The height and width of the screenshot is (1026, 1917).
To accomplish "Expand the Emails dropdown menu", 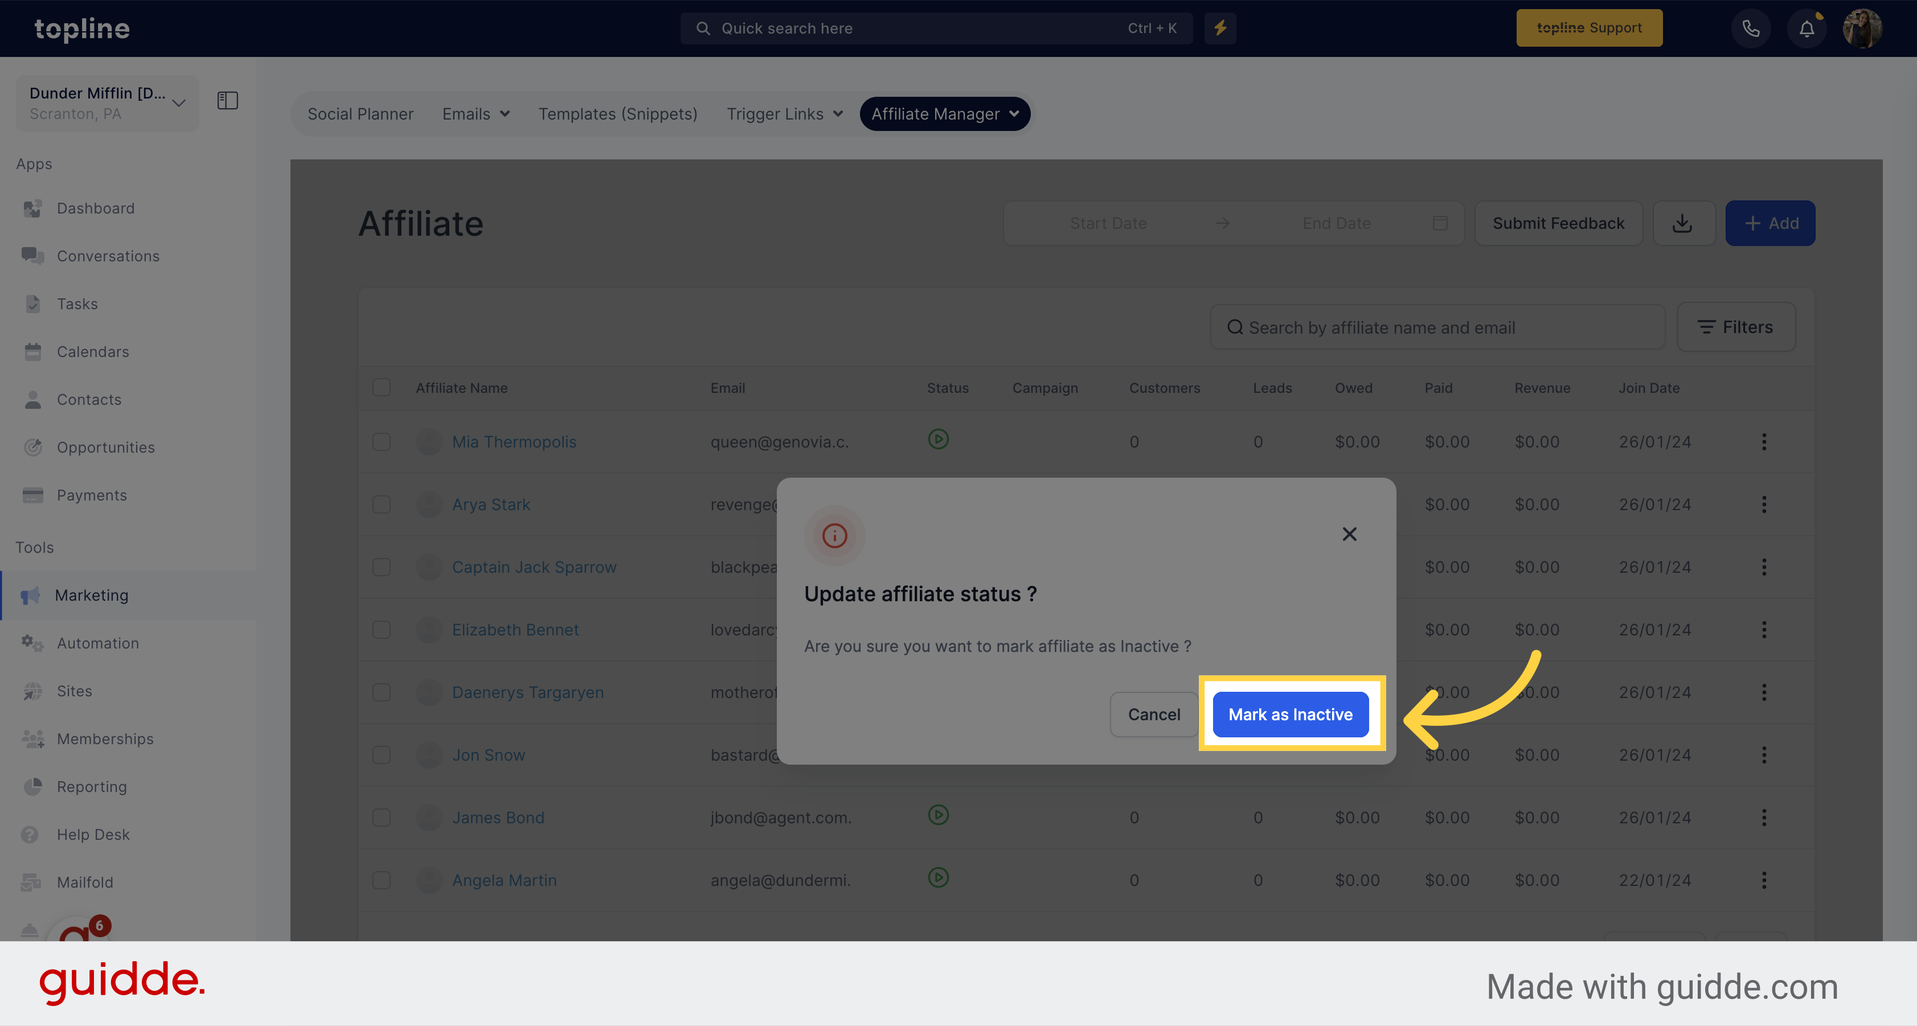I will 476,113.
